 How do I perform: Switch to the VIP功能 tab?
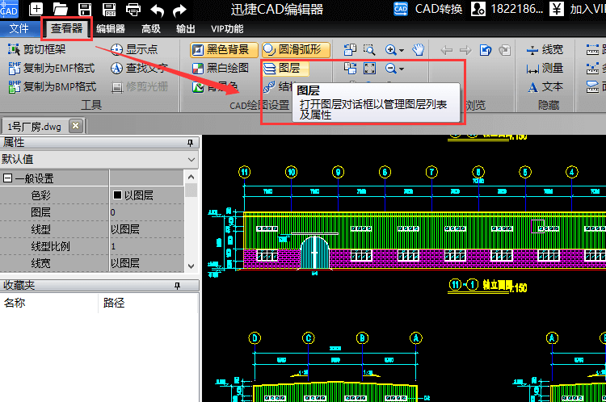pos(227,29)
